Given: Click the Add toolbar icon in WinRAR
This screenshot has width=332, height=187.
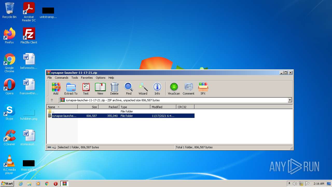Looking at the screenshot, I should (x=56, y=89).
